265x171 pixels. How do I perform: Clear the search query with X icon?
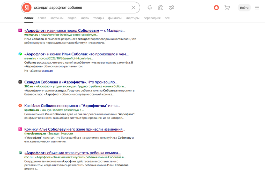[133, 7]
